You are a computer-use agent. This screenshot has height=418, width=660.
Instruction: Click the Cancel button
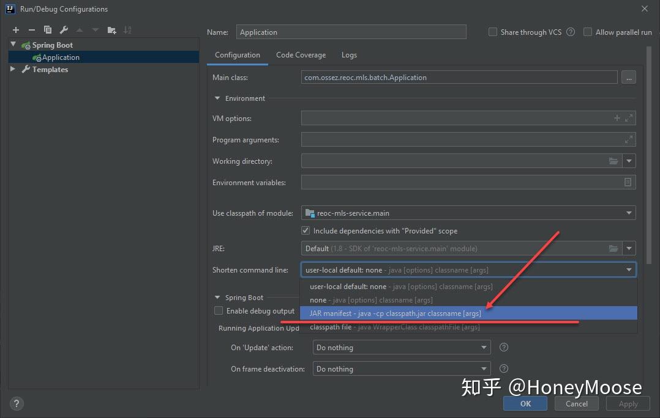(576, 403)
